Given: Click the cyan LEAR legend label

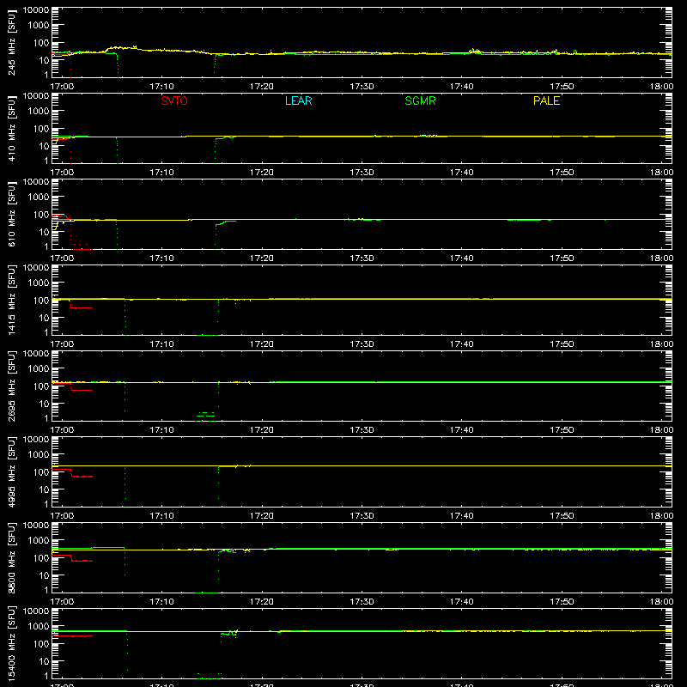Looking at the screenshot, I should tap(298, 100).
